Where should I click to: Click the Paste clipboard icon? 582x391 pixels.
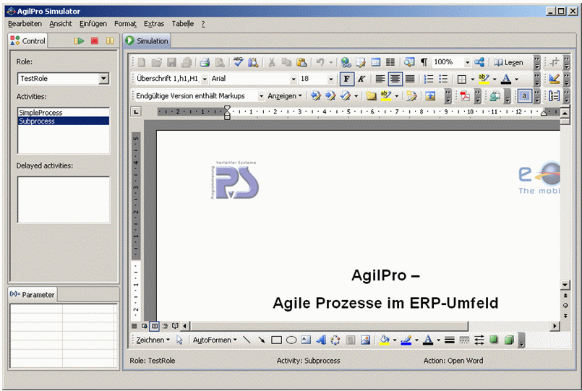[301, 62]
